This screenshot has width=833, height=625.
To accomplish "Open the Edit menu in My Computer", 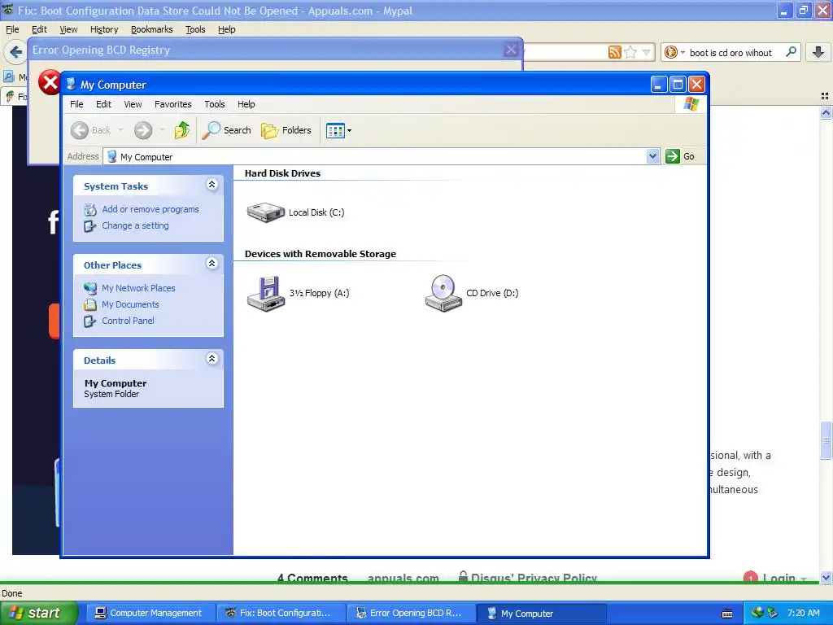I will click(x=103, y=104).
